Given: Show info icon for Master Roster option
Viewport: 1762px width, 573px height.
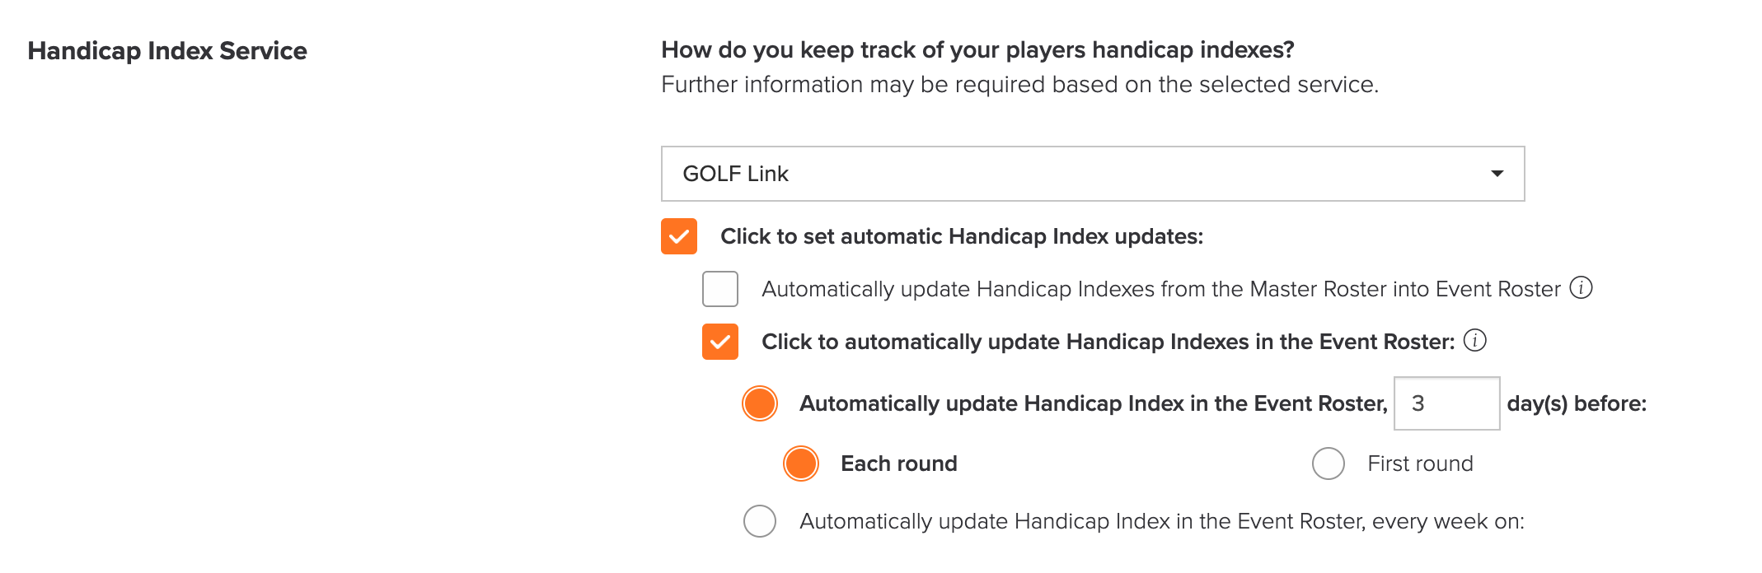Looking at the screenshot, I should coord(1581,288).
